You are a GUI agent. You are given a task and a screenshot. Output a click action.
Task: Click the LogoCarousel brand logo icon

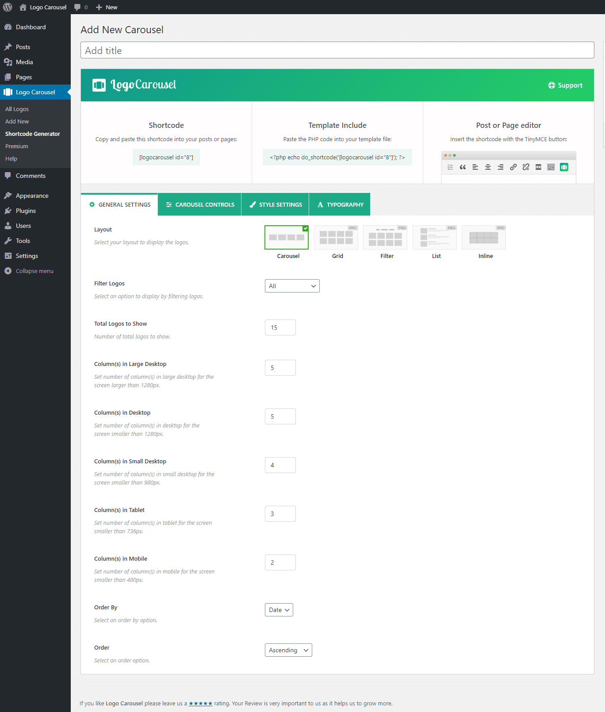point(99,85)
